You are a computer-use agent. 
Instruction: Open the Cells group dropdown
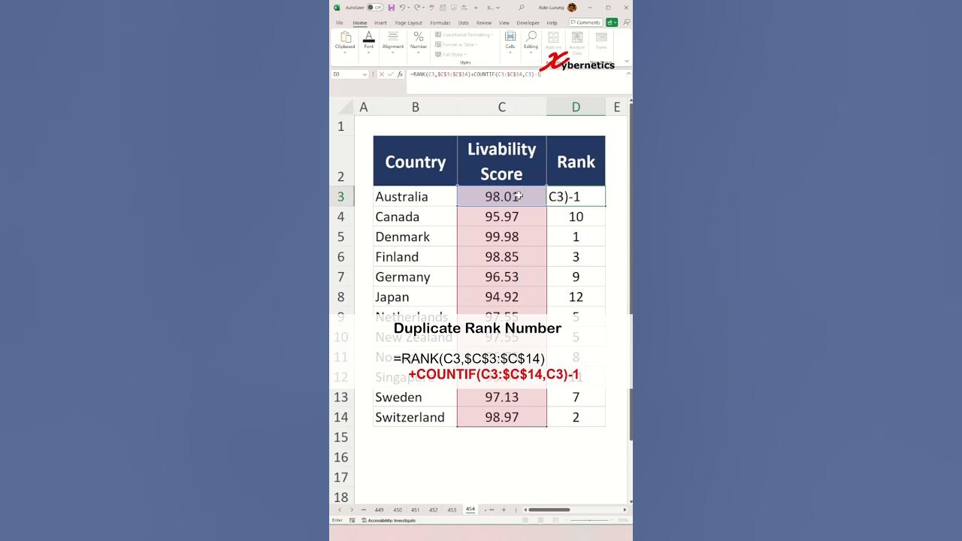[510, 42]
